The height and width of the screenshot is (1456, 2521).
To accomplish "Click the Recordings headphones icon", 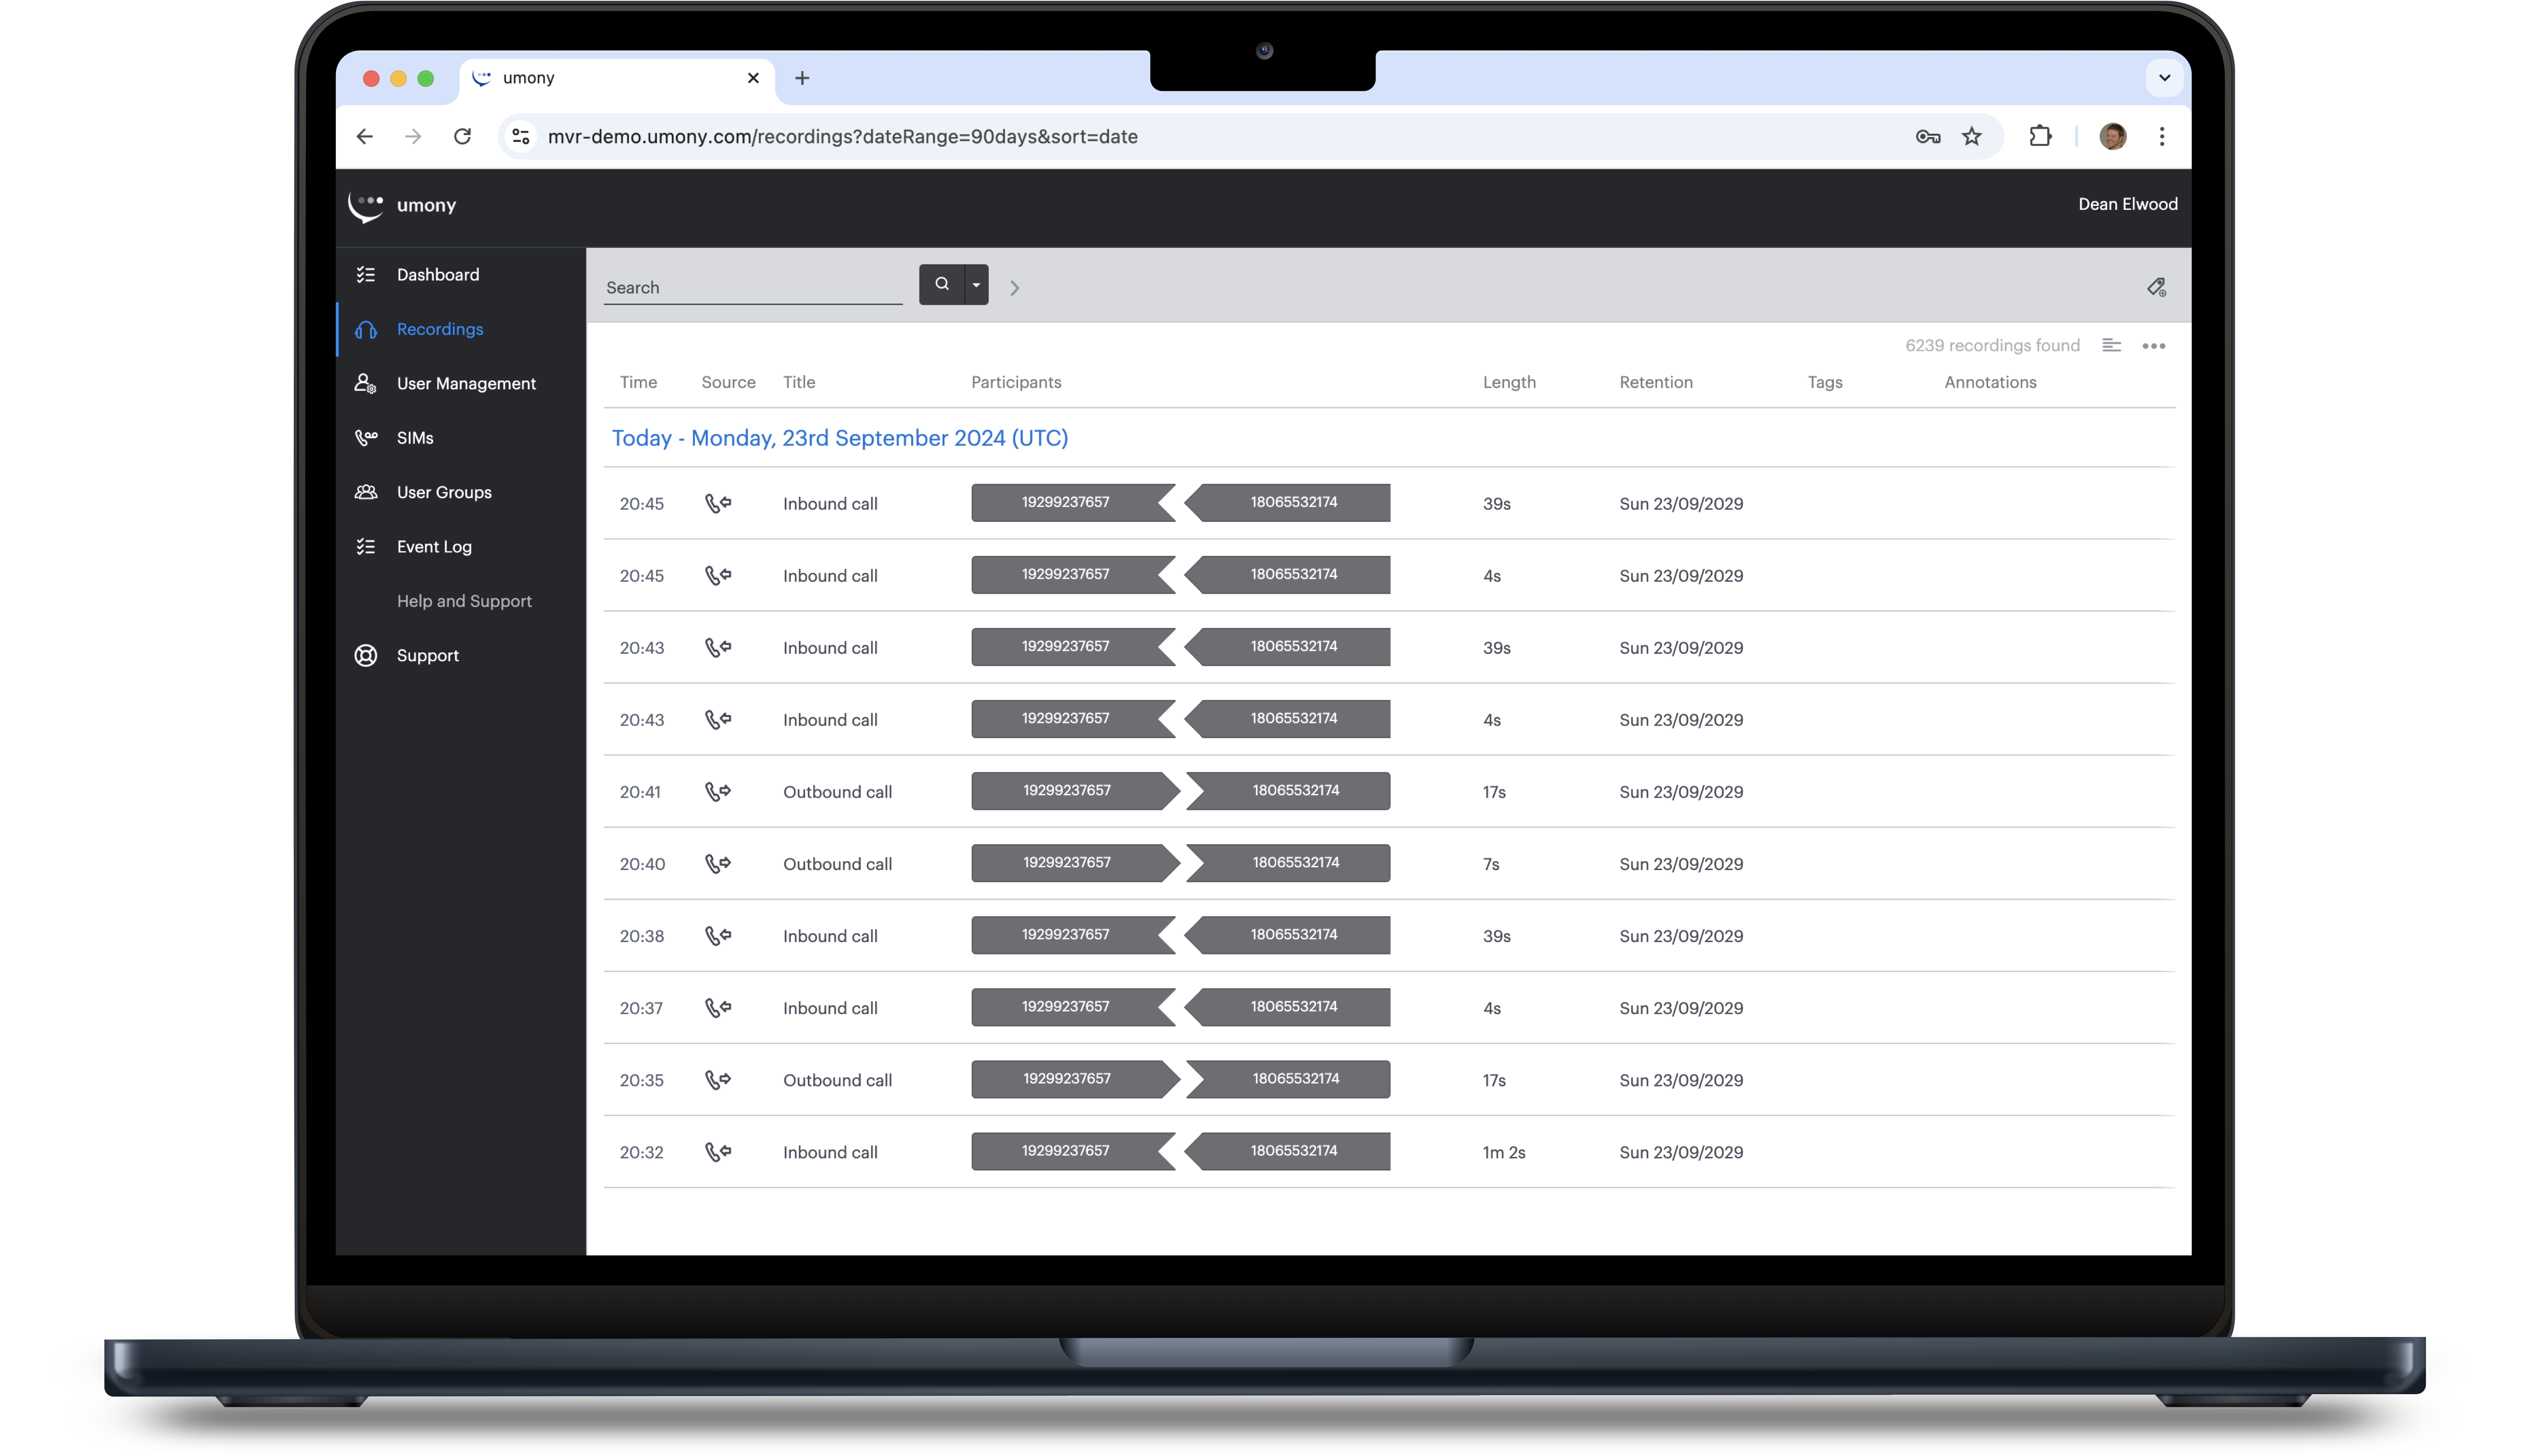I will click(x=366, y=329).
